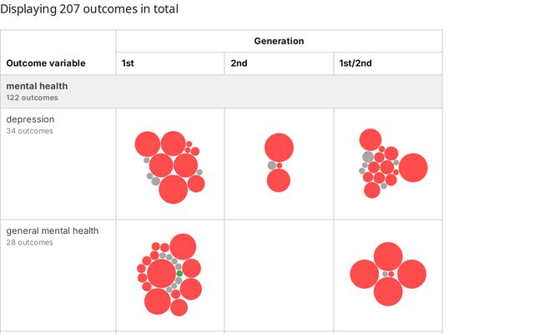
Task: Click right large bubble in general mental health 1st/2nd cell
Action: coord(411,274)
